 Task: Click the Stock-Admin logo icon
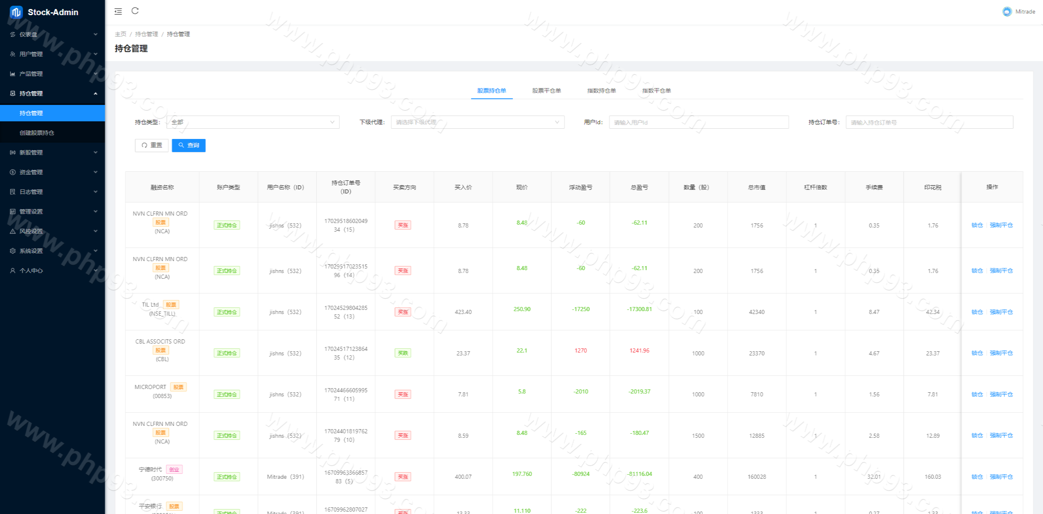pos(16,12)
